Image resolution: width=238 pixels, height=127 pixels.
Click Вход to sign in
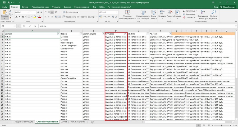click(216, 7)
